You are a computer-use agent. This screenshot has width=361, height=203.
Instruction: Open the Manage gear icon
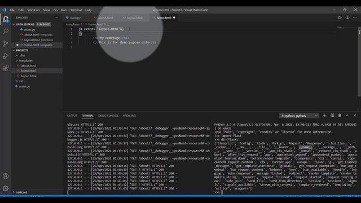pos(6,188)
